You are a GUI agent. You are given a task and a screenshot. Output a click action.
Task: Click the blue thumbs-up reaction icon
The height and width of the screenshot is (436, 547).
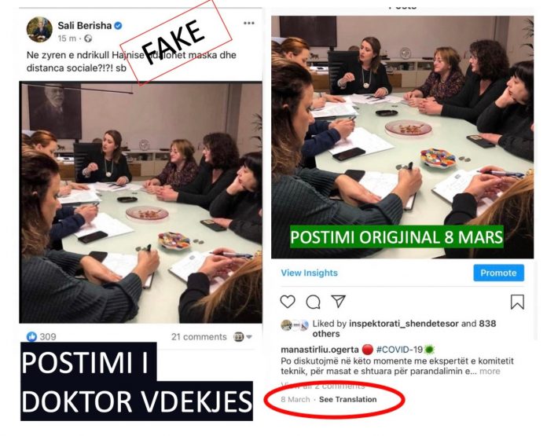(31, 336)
